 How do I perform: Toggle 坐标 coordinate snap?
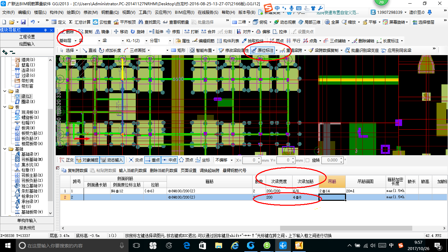pyautogui.click(x=203, y=160)
